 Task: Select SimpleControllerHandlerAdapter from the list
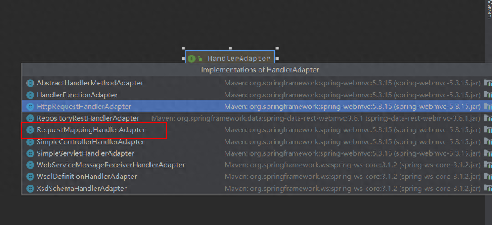point(257,142)
